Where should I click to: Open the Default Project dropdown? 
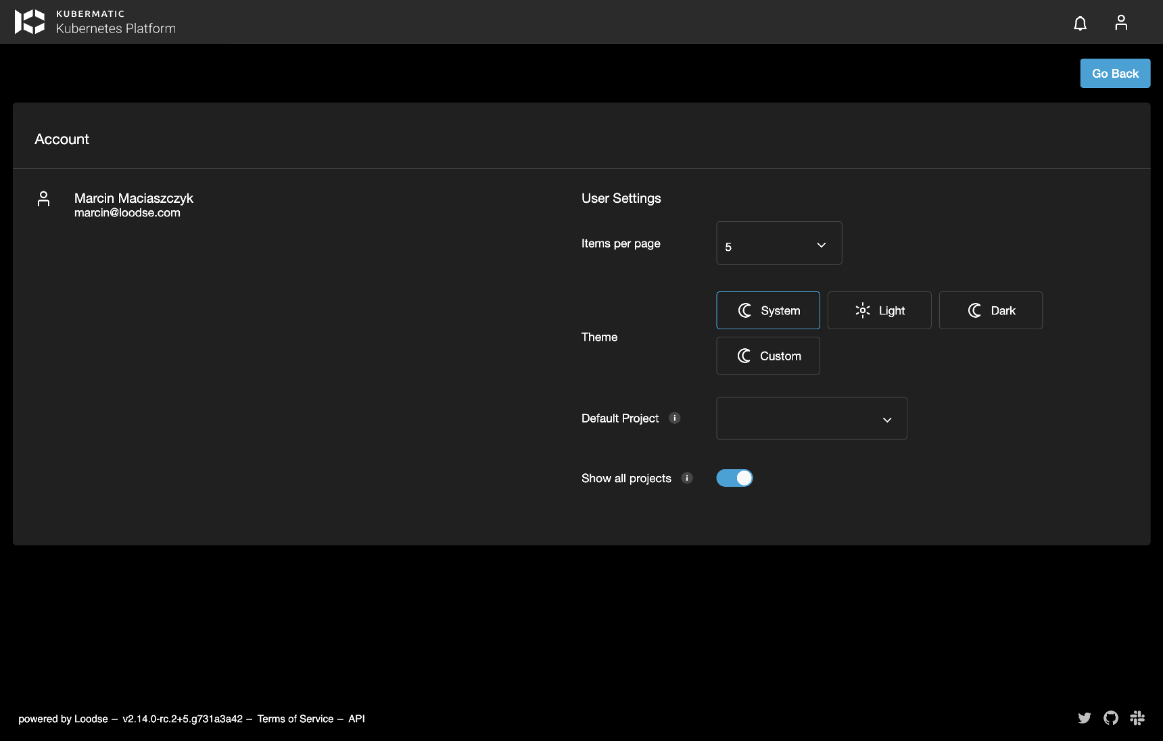(811, 418)
